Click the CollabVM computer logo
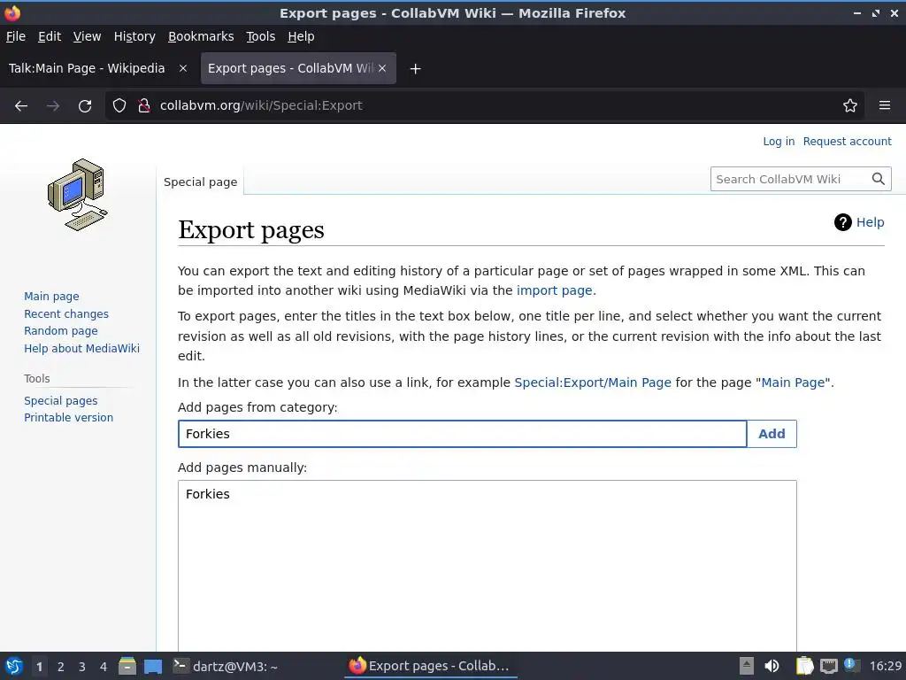Screen dimensions: 906x680 [78, 195]
